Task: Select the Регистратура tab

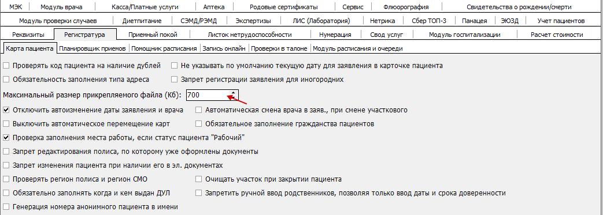Action: (84, 35)
